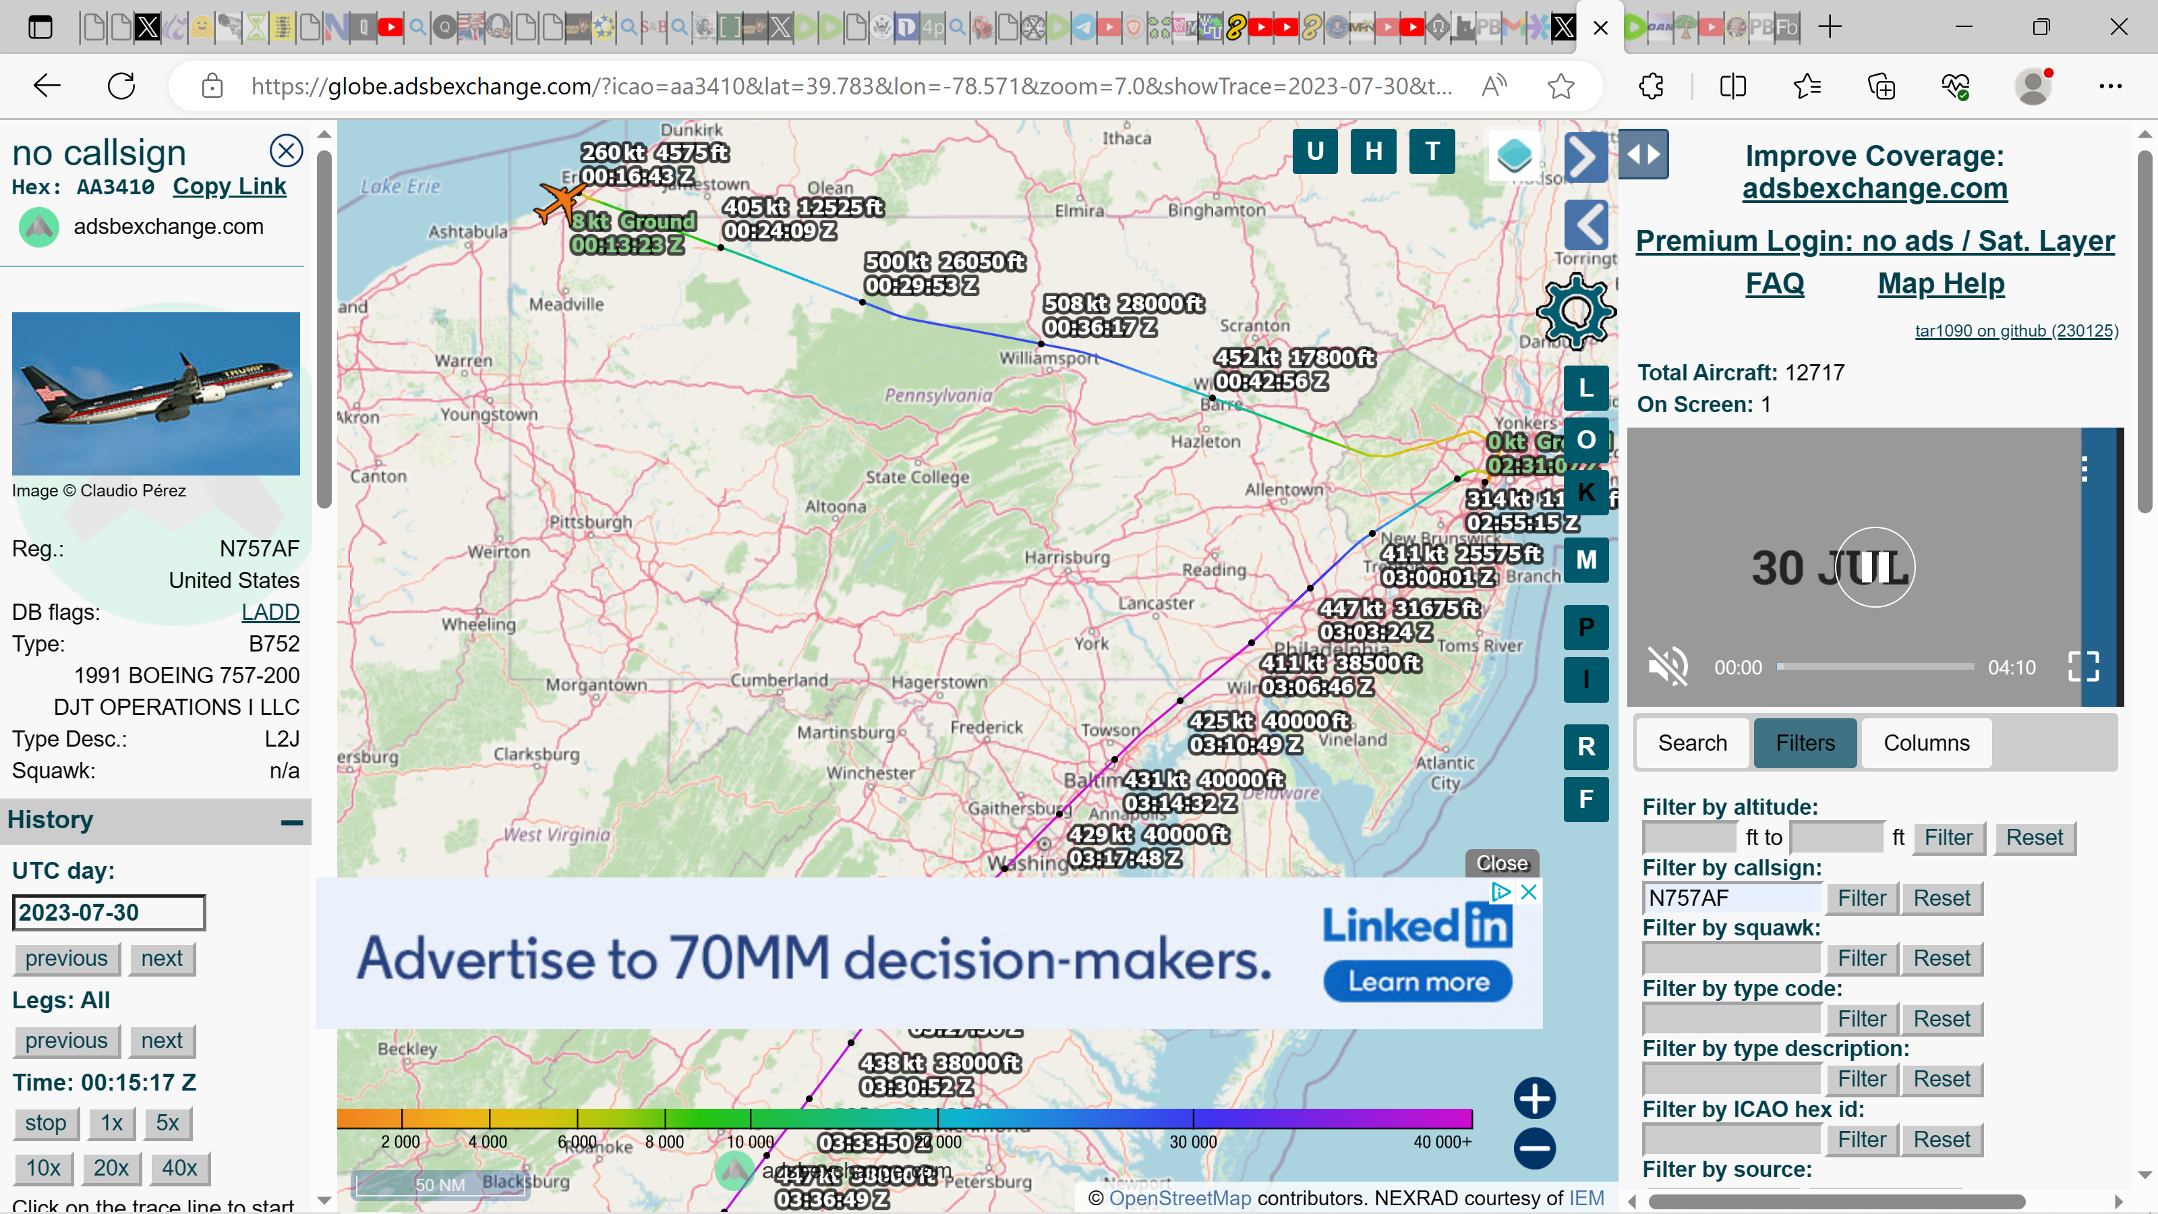Viewport: 2158px width, 1214px height.
Task: Zoom in with the plus button
Action: [x=1535, y=1099]
